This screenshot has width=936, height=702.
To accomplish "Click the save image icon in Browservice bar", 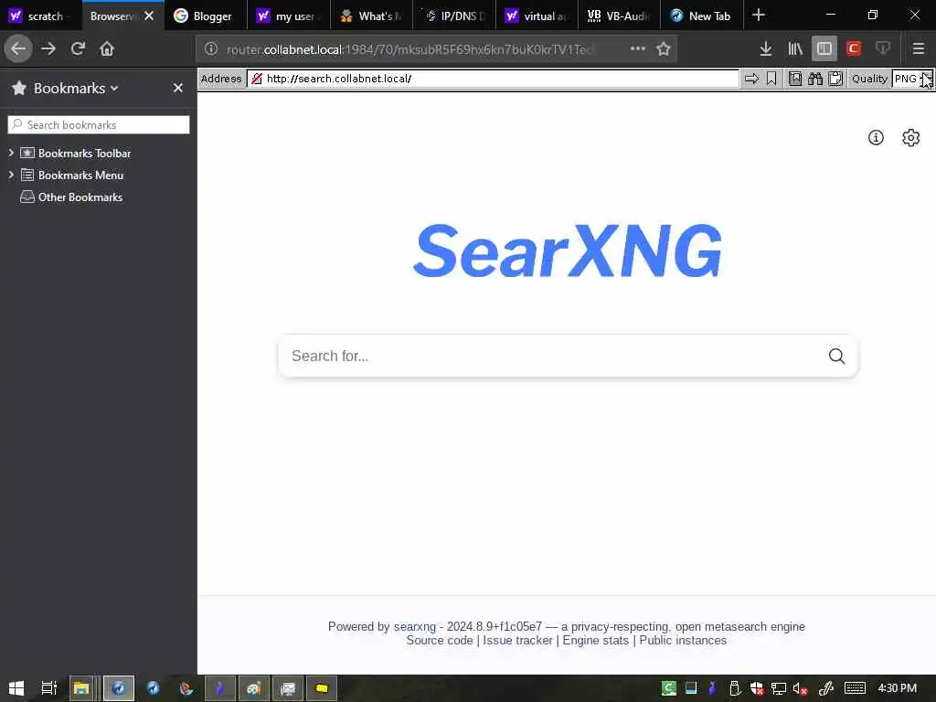I will point(795,79).
